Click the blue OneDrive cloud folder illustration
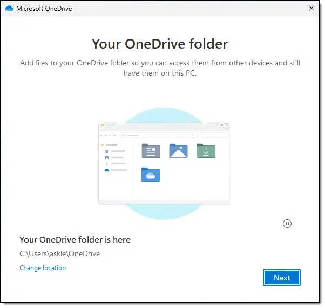The height and width of the screenshot is (308, 325). 151,175
